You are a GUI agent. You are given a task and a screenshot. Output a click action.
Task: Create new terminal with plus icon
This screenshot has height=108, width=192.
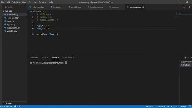pos(185,58)
